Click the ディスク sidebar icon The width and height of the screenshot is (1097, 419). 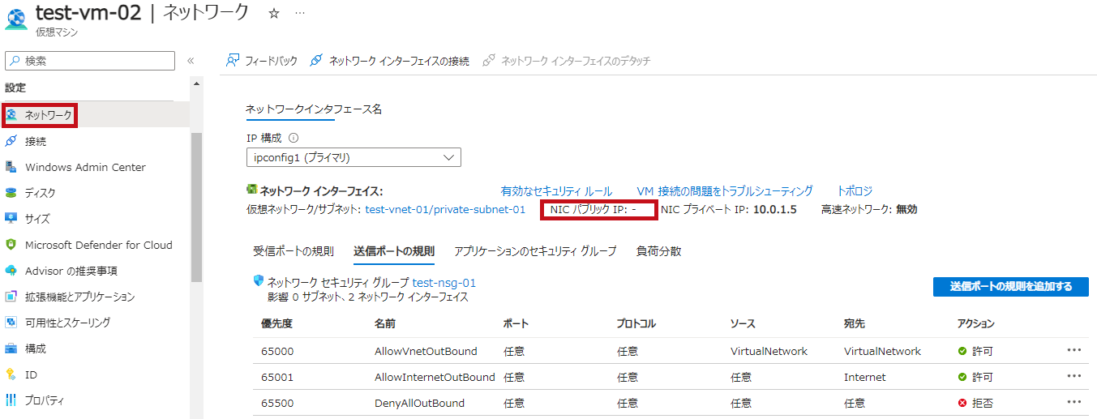coord(11,193)
